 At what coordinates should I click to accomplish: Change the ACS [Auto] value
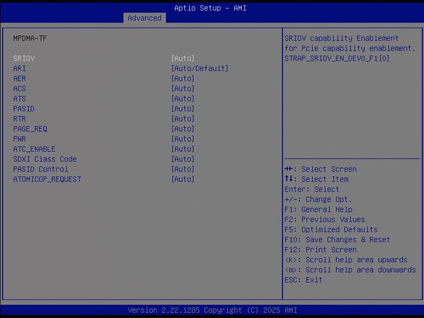183,89
